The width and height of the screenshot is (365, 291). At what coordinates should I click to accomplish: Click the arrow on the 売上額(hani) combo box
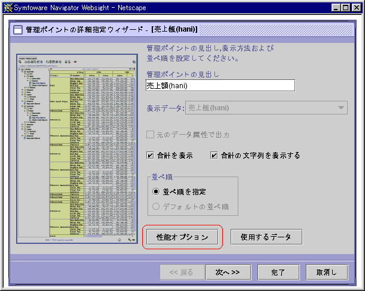341,108
